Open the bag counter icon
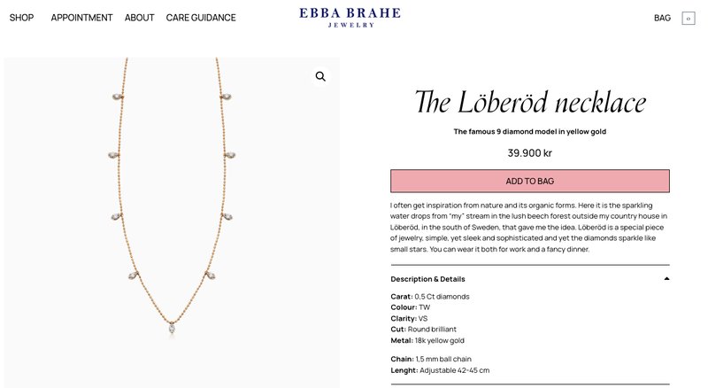708x388 pixels. (688, 18)
